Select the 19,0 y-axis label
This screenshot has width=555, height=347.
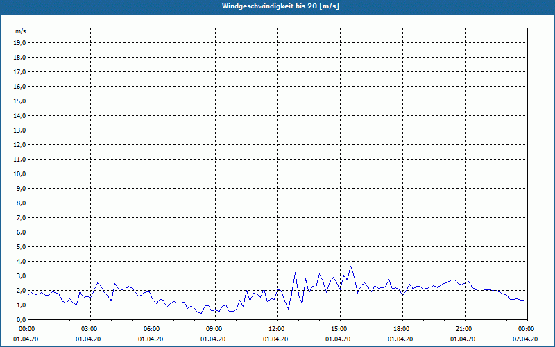coord(19,43)
